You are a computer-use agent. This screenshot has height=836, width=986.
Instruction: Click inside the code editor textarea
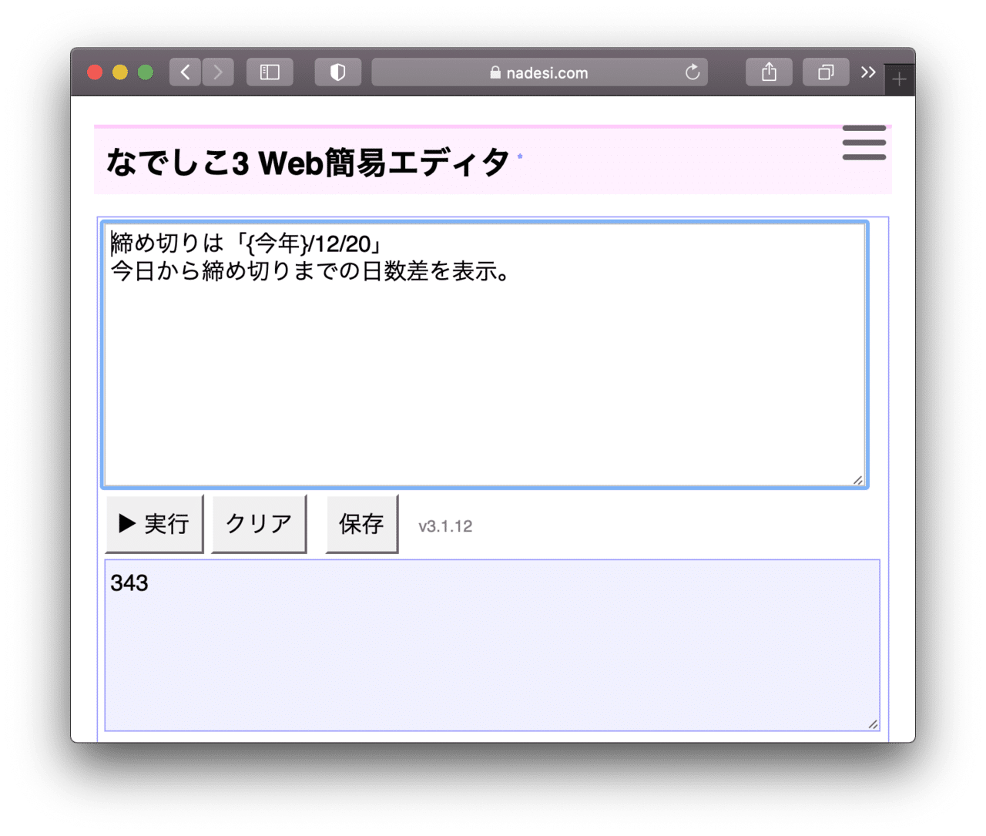click(485, 354)
